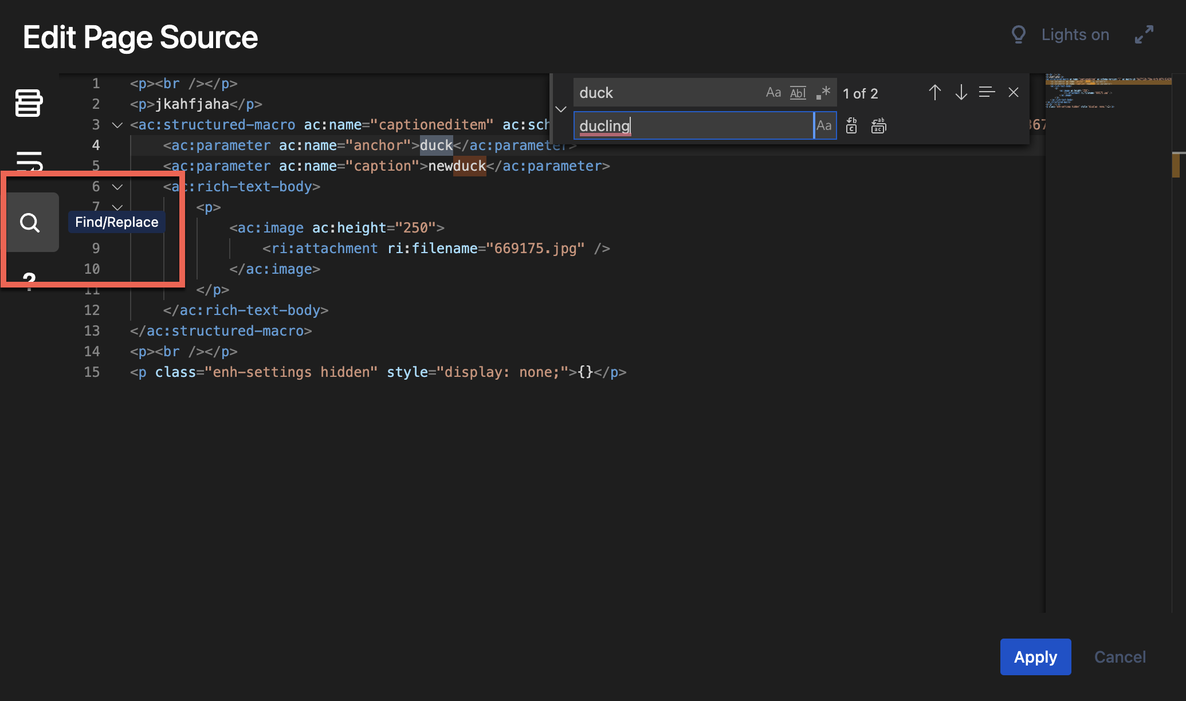
Task: Click the 669175.jpg filename value
Action: [535, 249]
